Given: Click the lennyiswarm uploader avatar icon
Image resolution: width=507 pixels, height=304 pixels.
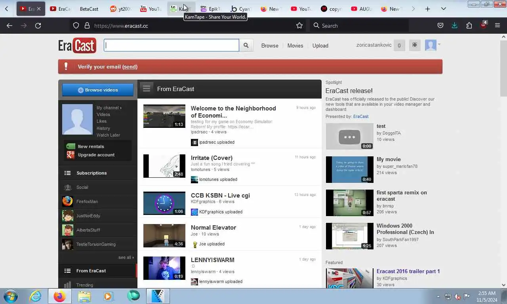Looking at the screenshot, I should pyautogui.click(x=194, y=281).
